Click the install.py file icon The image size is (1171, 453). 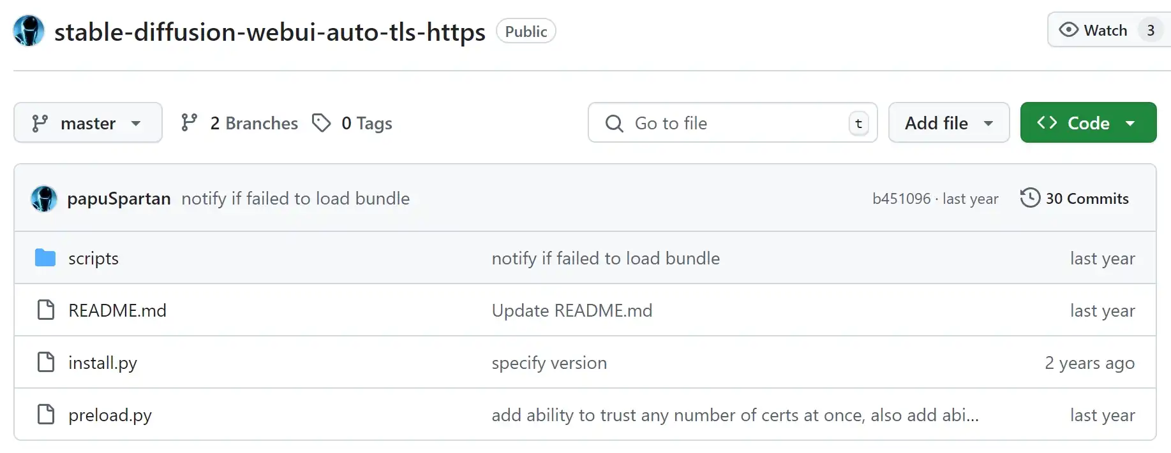click(46, 363)
